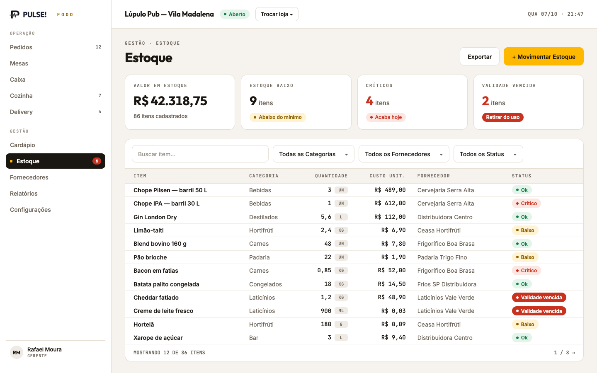Click the Aberto store status badge
The width and height of the screenshot is (597, 373).
click(234, 14)
